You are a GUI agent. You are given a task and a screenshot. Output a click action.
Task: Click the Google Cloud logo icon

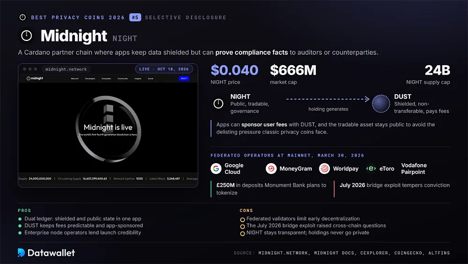[216, 169]
